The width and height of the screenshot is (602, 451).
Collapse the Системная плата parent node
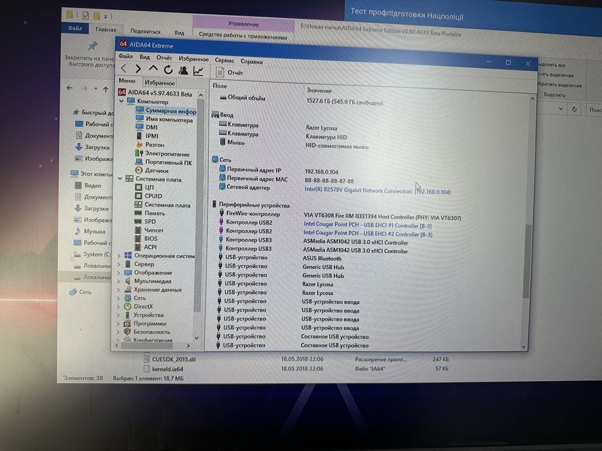120,179
